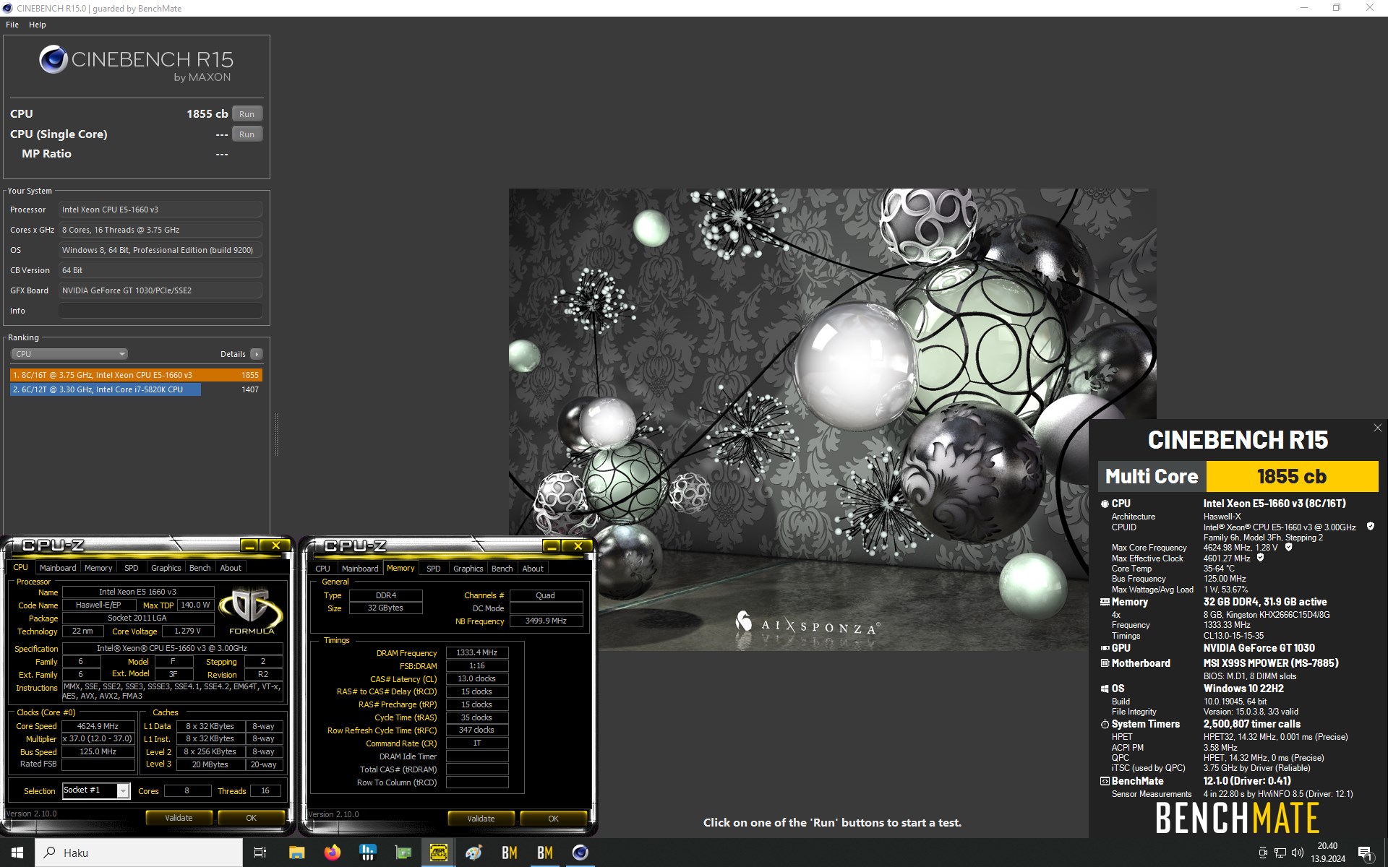This screenshot has height=867, width=1388.
Task: Open File Explorer from the taskbar
Action: click(296, 853)
